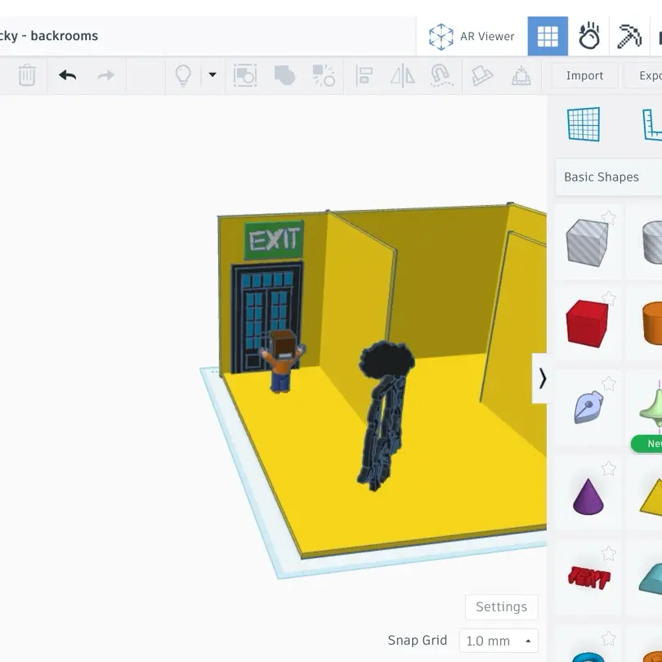
Task: Pick the red box shape
Action: (587, 324)
